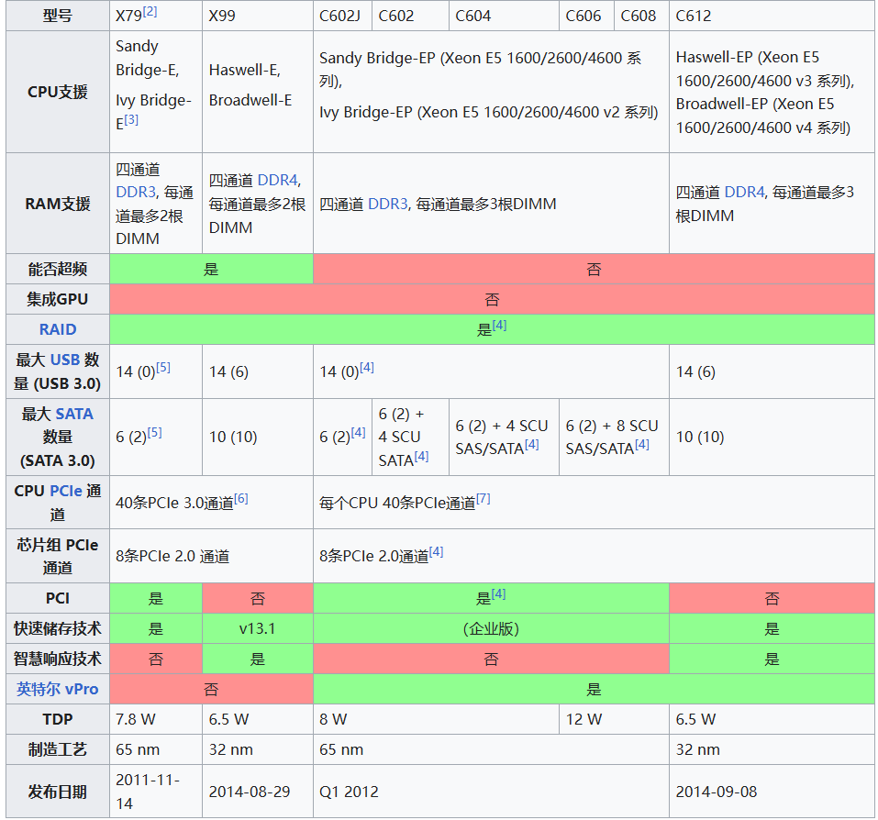Viewport: 878px width, 820px height.
Task: Open footnote [5] after 6 (2) in X79 column
Action: tap(154, 432)
